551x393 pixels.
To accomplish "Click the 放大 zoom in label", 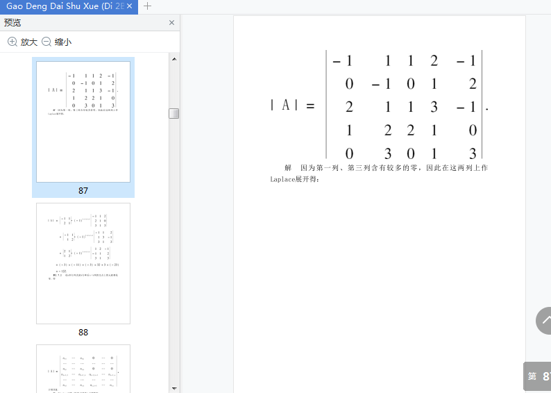I will pos(29,42).
